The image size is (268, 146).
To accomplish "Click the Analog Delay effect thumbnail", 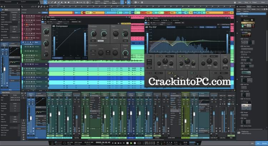I will tap(246, 34).
